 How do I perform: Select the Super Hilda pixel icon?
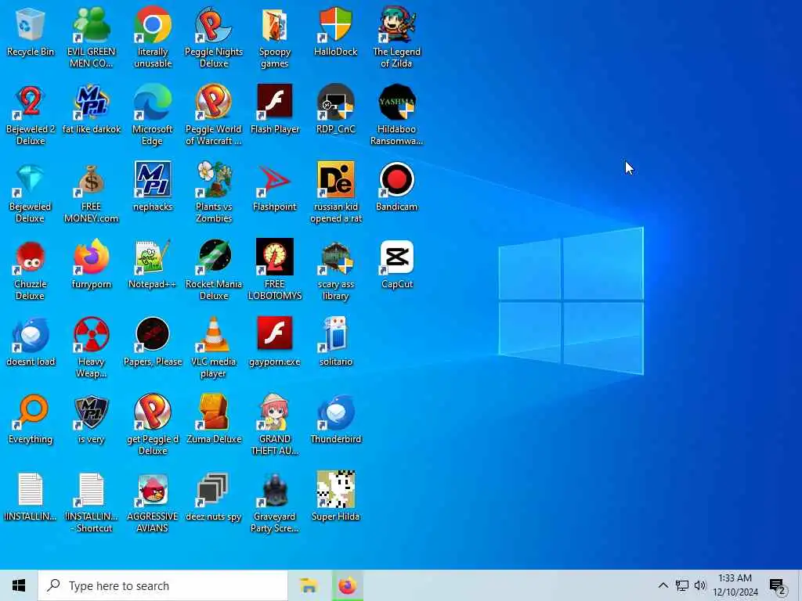[x=335, y=497]
